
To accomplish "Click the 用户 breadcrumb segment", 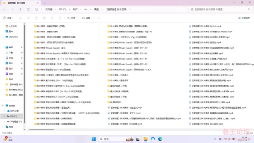I will coord(75,10).
